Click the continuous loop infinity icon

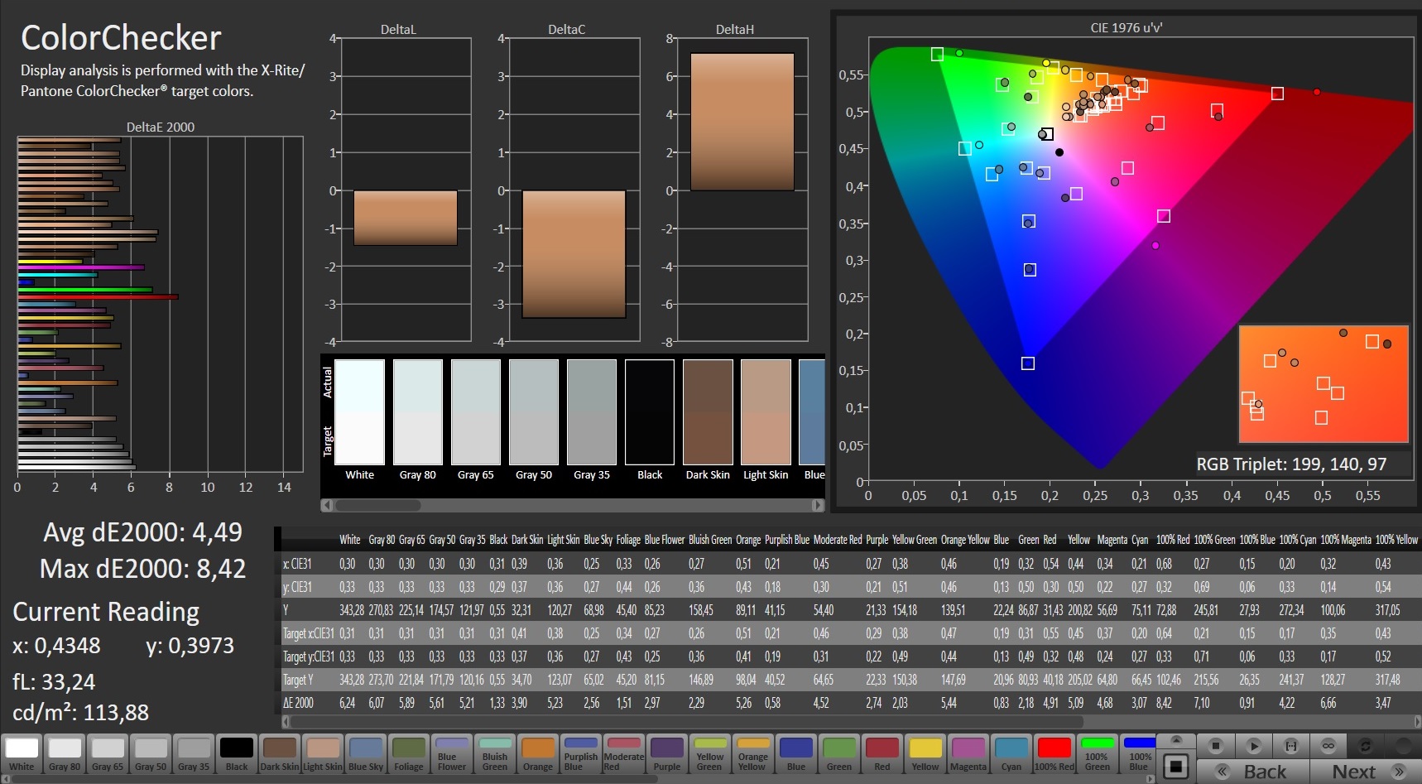(x=1328, y=746)
